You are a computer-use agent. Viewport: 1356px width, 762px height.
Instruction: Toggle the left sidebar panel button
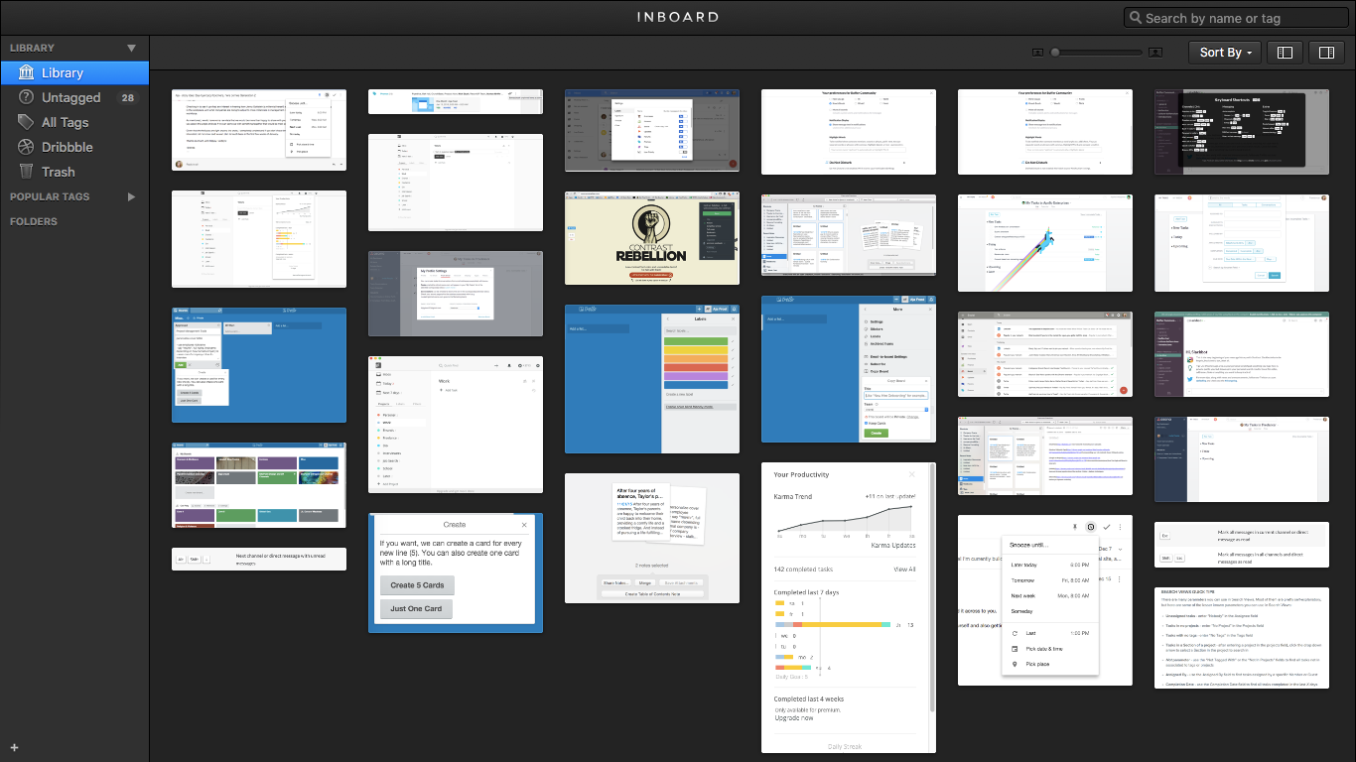tap(1285, 52)
